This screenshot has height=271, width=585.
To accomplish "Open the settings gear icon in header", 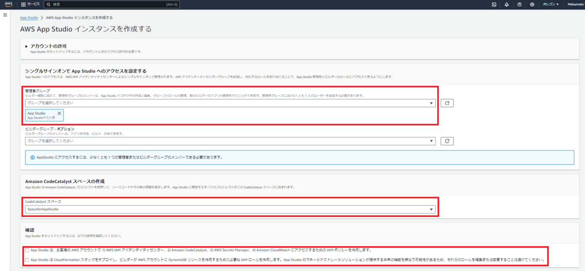I will 532,4.
